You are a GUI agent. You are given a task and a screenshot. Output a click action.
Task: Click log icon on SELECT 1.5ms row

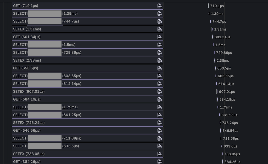point(160,45)
